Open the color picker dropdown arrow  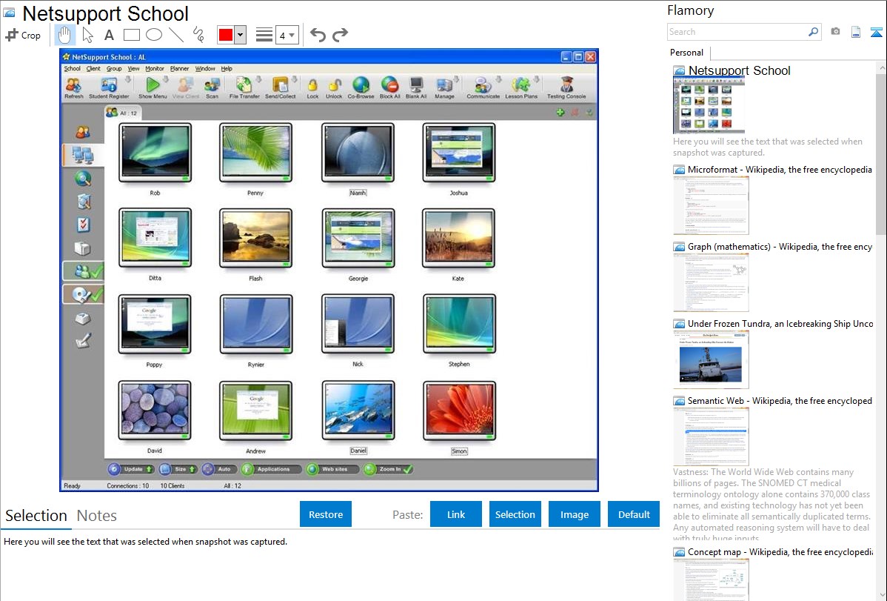[241, 35]
